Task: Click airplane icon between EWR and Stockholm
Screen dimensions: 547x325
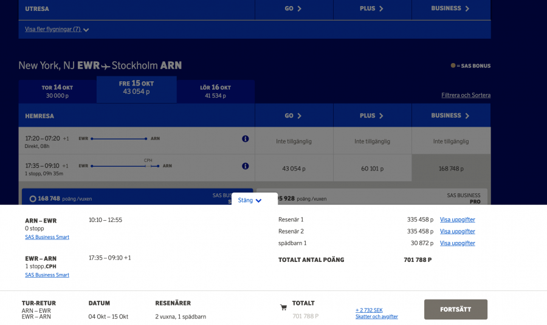Action: point(106,66)
